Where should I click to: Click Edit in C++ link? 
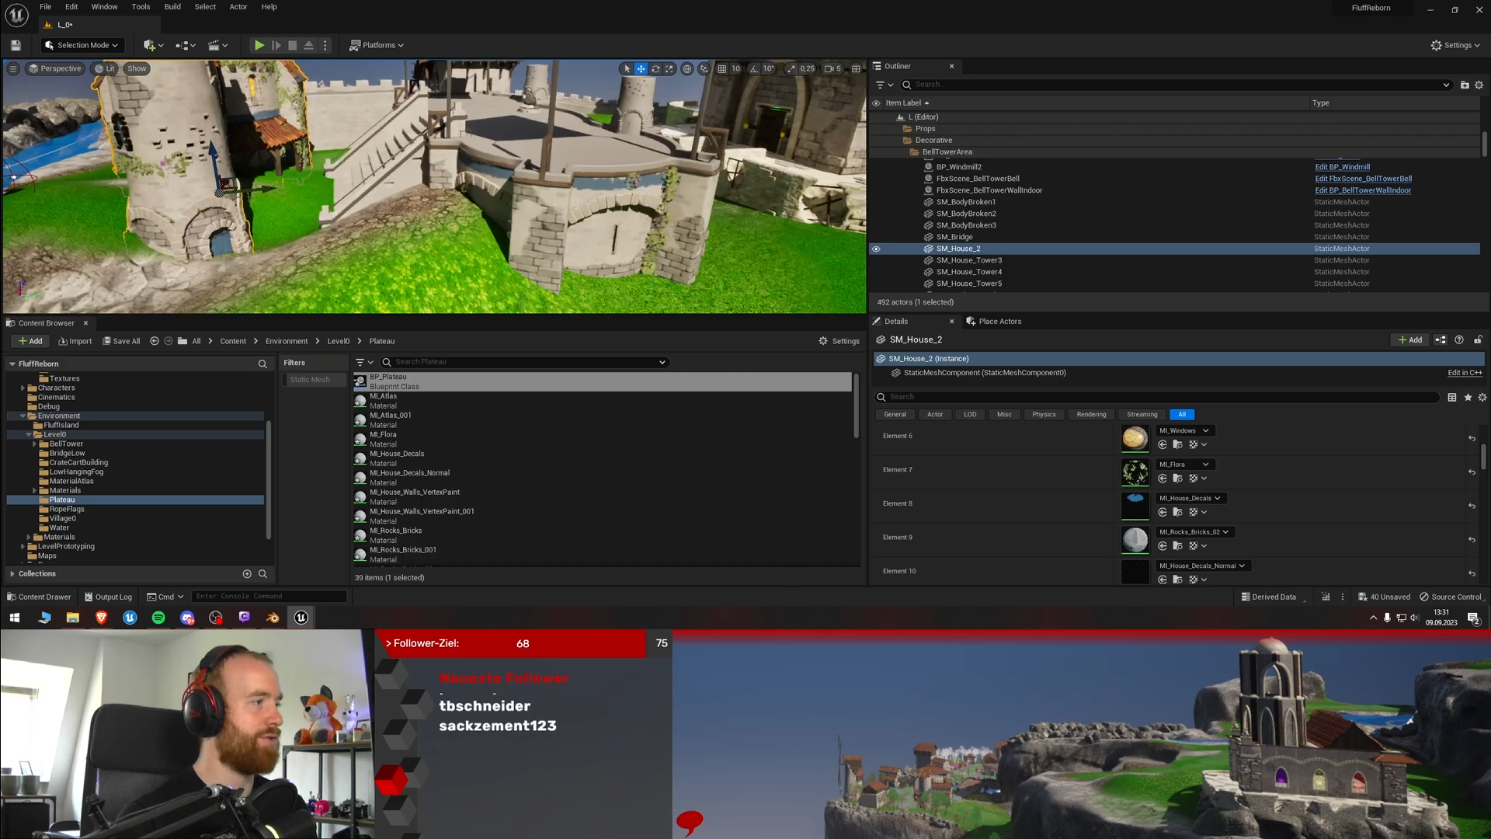[1465, 373]
